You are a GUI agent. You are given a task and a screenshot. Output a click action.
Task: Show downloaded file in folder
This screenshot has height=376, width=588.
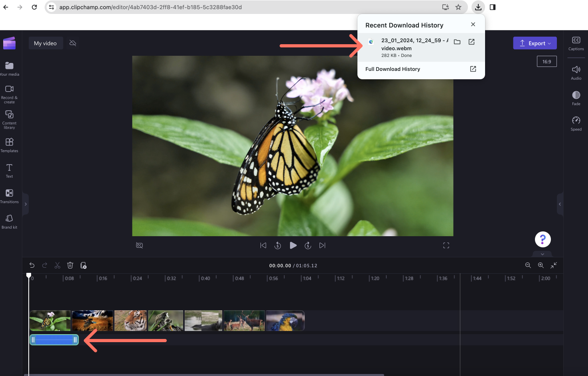click(457, 42)
